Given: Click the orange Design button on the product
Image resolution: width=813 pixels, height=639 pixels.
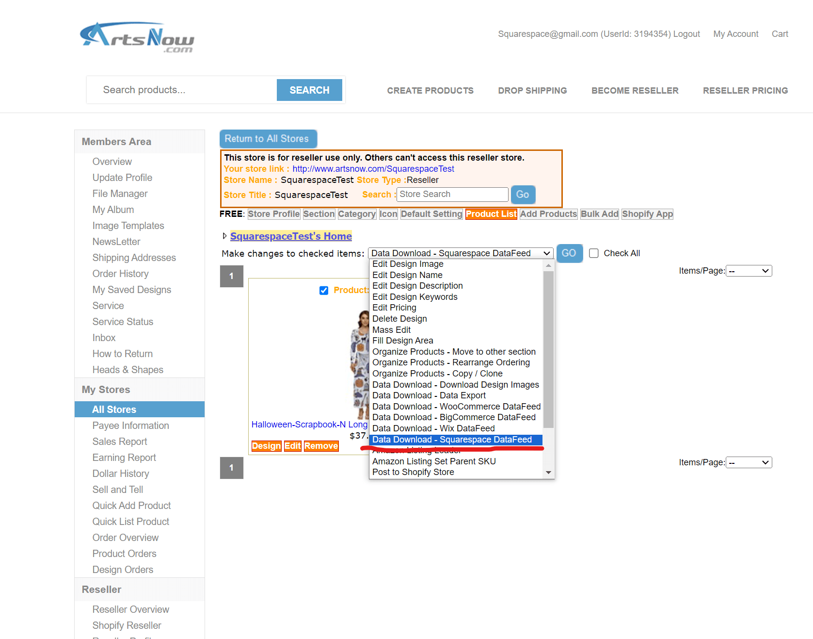Looking at the screenshot, I should click(266, 446).
